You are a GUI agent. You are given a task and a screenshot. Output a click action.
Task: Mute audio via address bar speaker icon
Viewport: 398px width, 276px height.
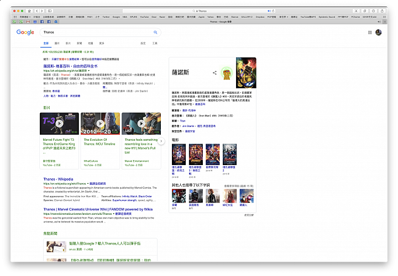click(x=269, y=11)
